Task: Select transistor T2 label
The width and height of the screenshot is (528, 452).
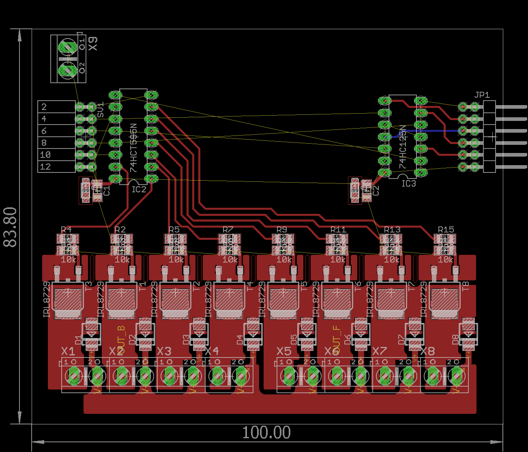Action: point(197,286)
